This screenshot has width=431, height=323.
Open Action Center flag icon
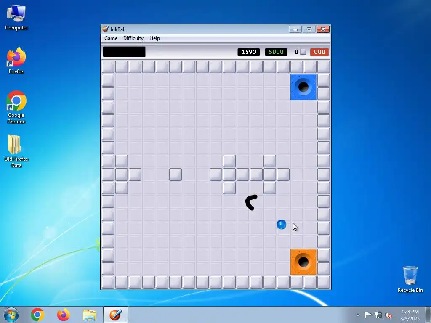(368, 315)
